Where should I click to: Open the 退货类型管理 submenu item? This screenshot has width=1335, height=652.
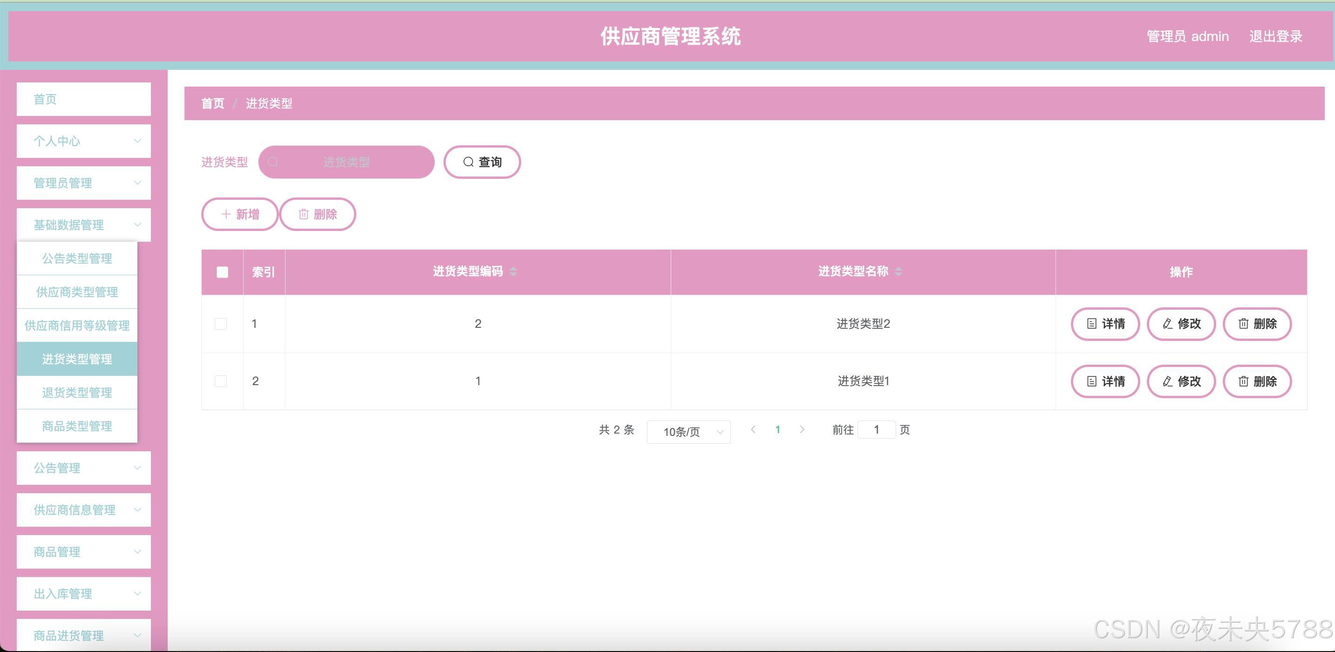pyautogui.click(x=77, y=392)
